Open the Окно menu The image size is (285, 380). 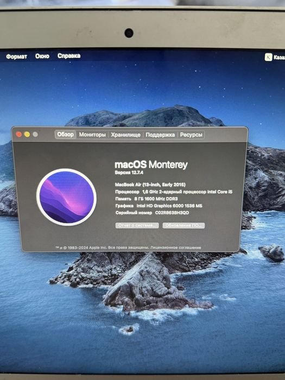(x=42, y=56)
